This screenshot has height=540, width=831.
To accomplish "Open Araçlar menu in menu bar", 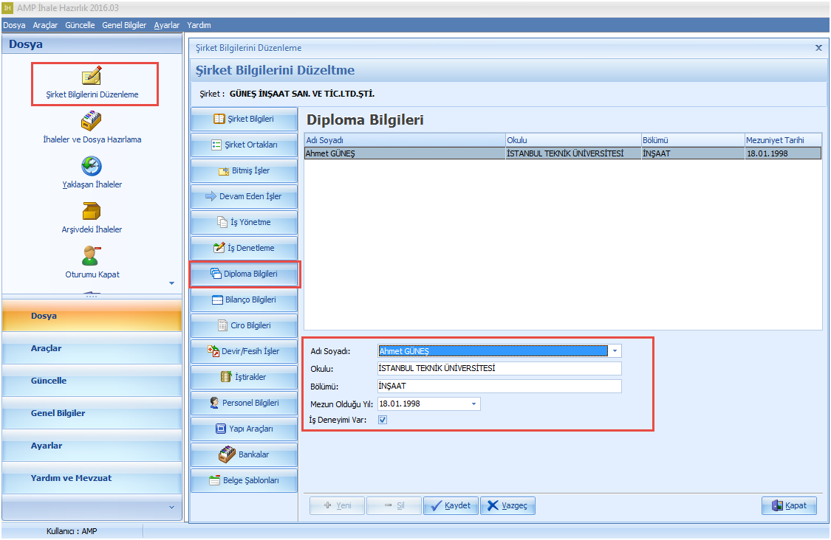I will [x=45, y=25].
